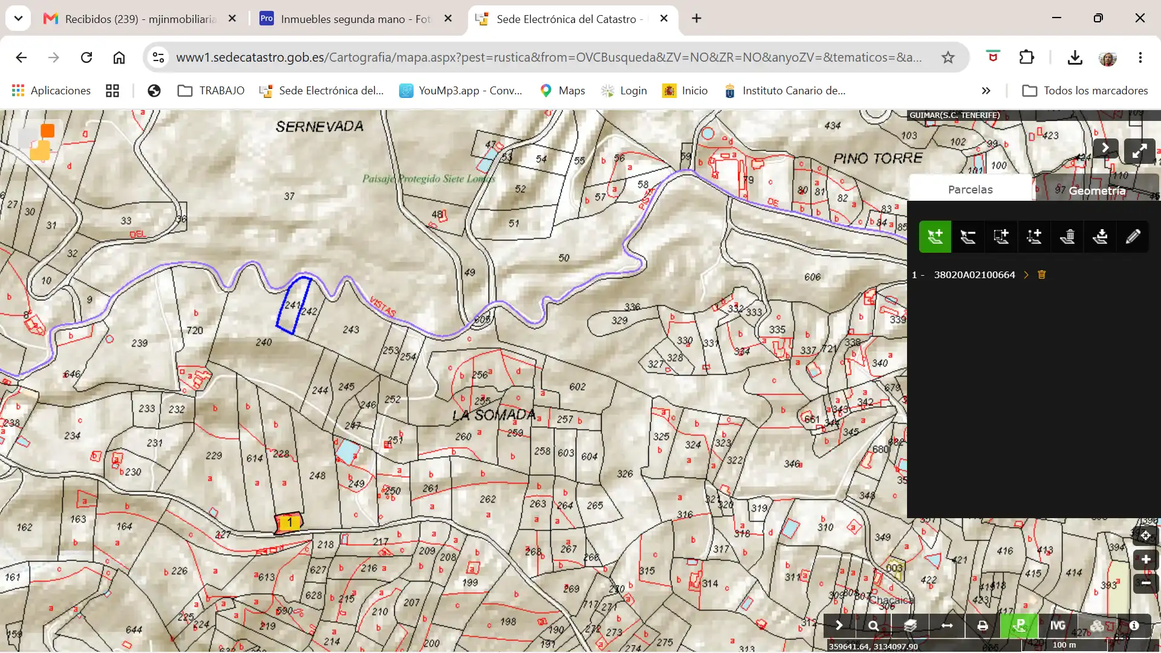Zoom in on the map
The image size is (1161, 653).
(1145, 560)
